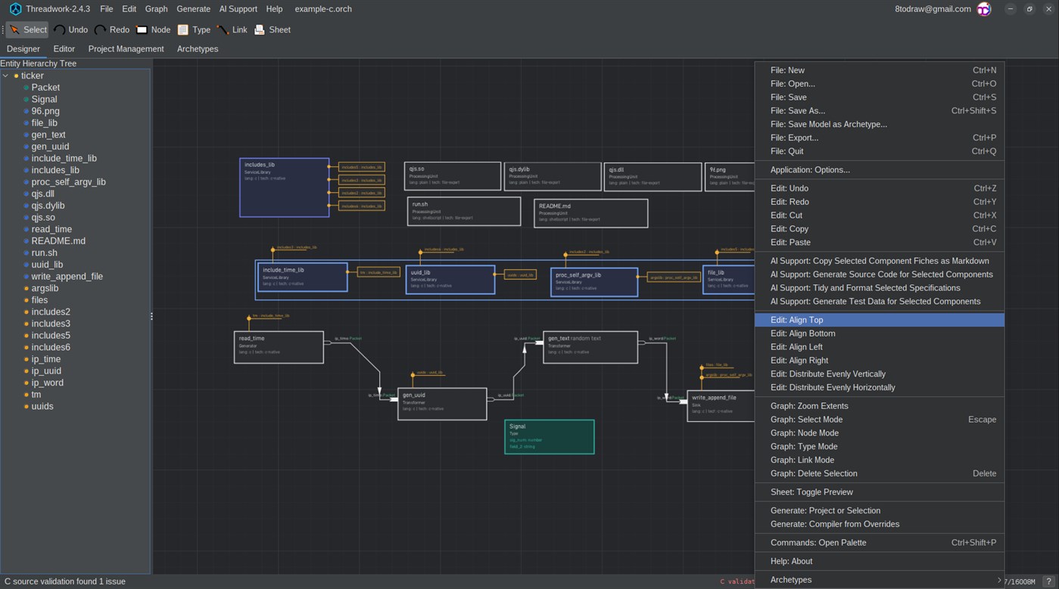Open the Graph menu
The width and height of the screenshot is (1059, 589).
coord(156,9)
